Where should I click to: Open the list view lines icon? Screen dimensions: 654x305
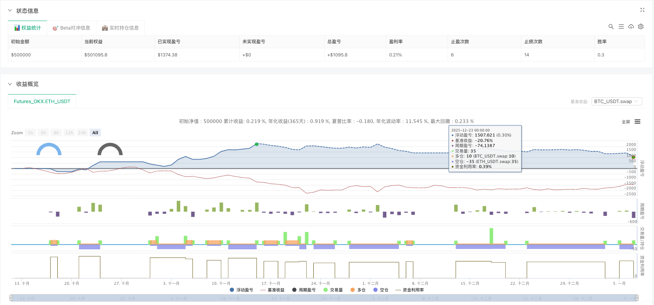621,26
